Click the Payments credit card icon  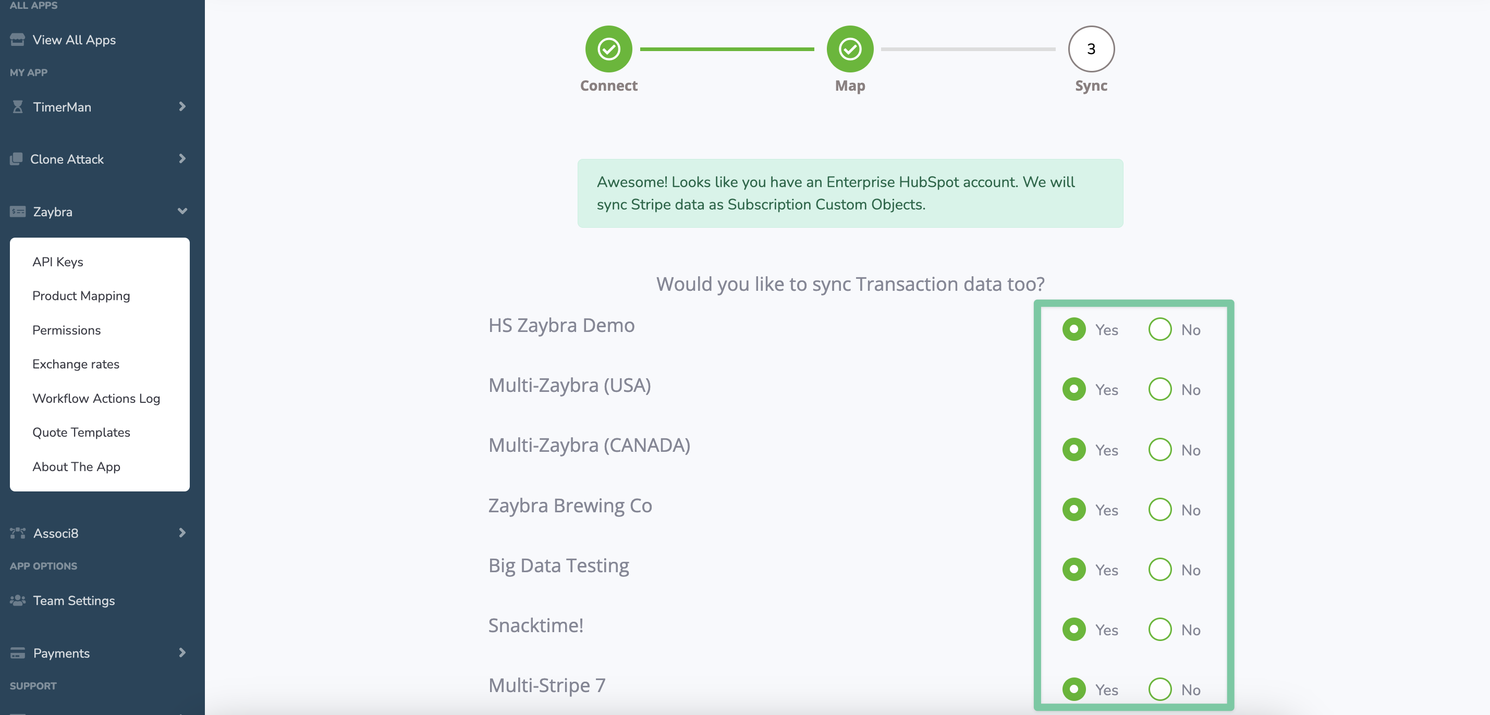pos(17,653)
